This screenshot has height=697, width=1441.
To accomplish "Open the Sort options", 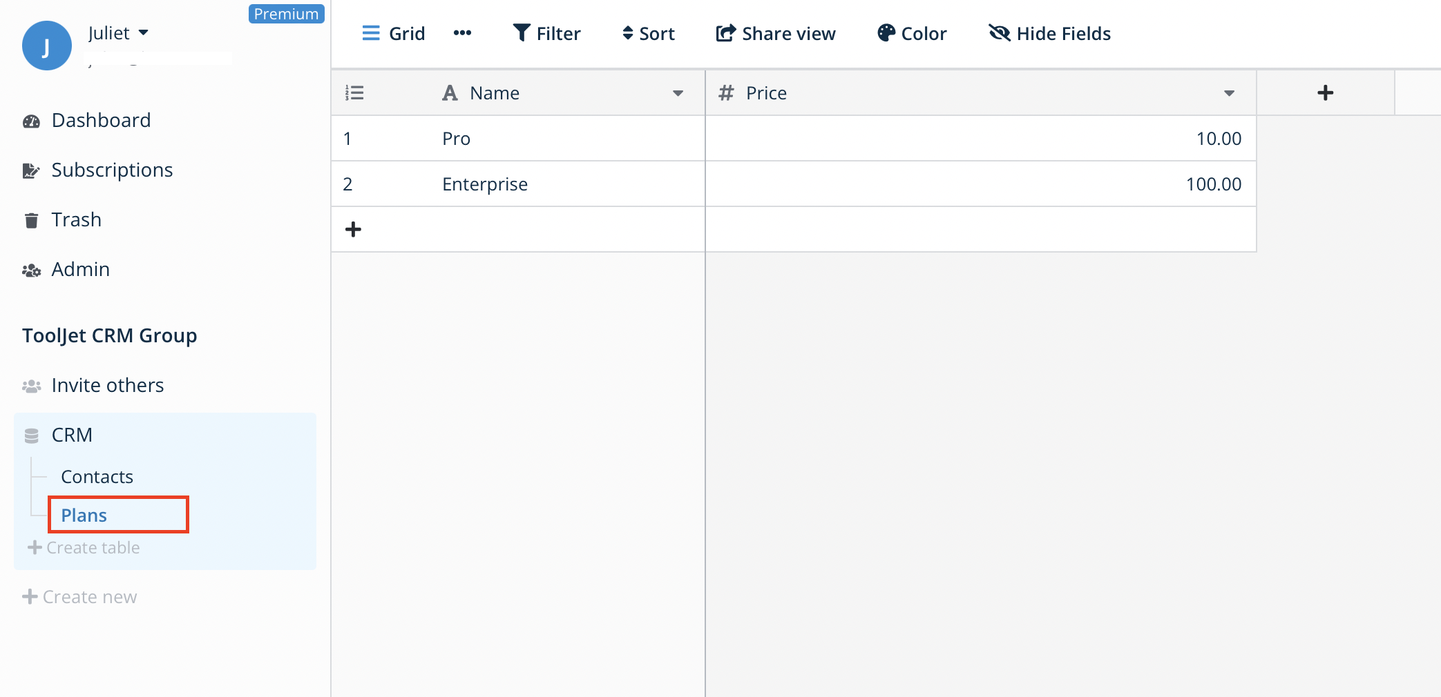I will coord(648,33).
